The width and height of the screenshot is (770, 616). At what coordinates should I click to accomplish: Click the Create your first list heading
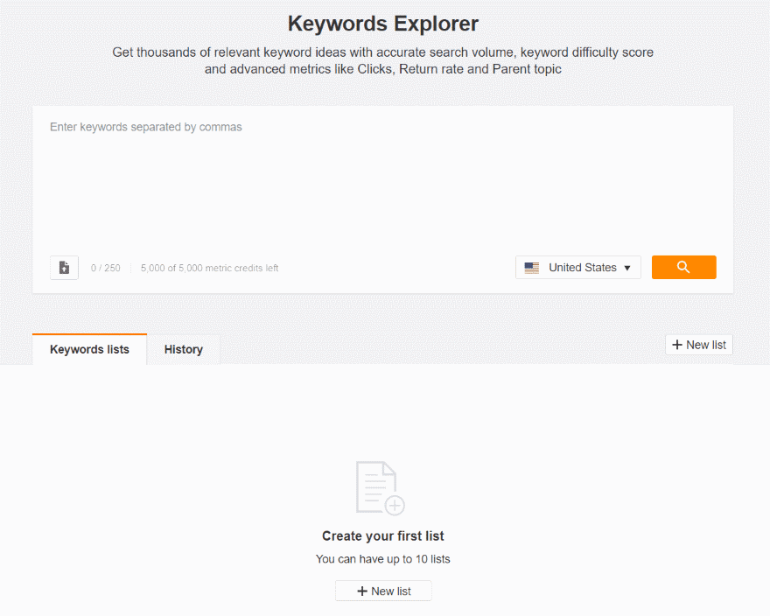383,535
